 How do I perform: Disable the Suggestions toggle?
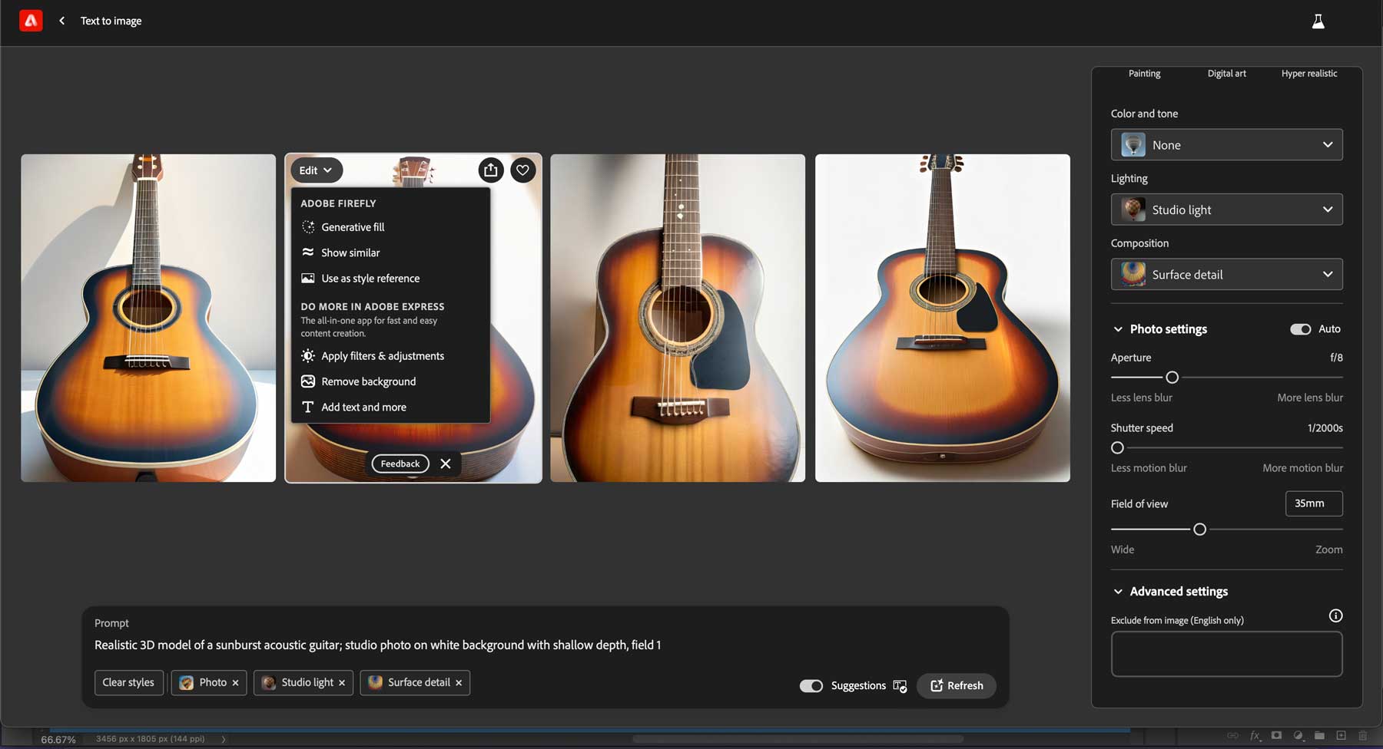click(x=811, y=685)
